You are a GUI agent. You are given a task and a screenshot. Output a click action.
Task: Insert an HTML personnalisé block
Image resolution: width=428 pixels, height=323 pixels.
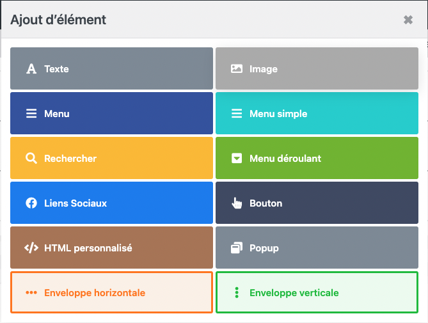(x=111, y=248)
